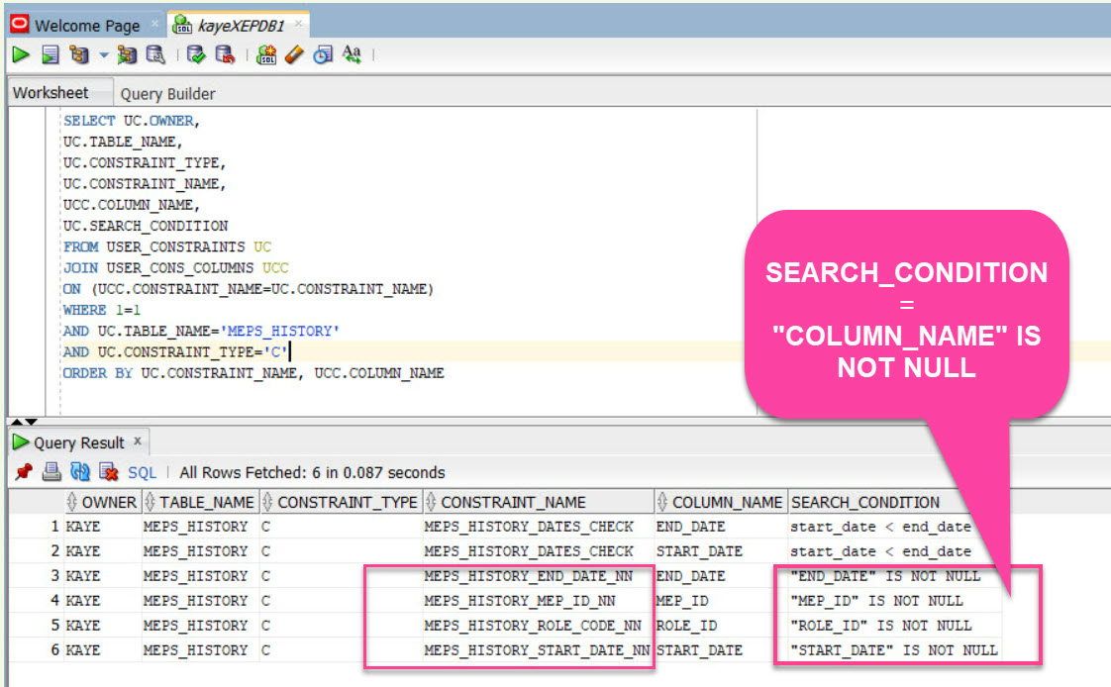Click cell MEPS_HISTORY_START_DATE_NN
The image size is (1111, 687).
point(537,649)
